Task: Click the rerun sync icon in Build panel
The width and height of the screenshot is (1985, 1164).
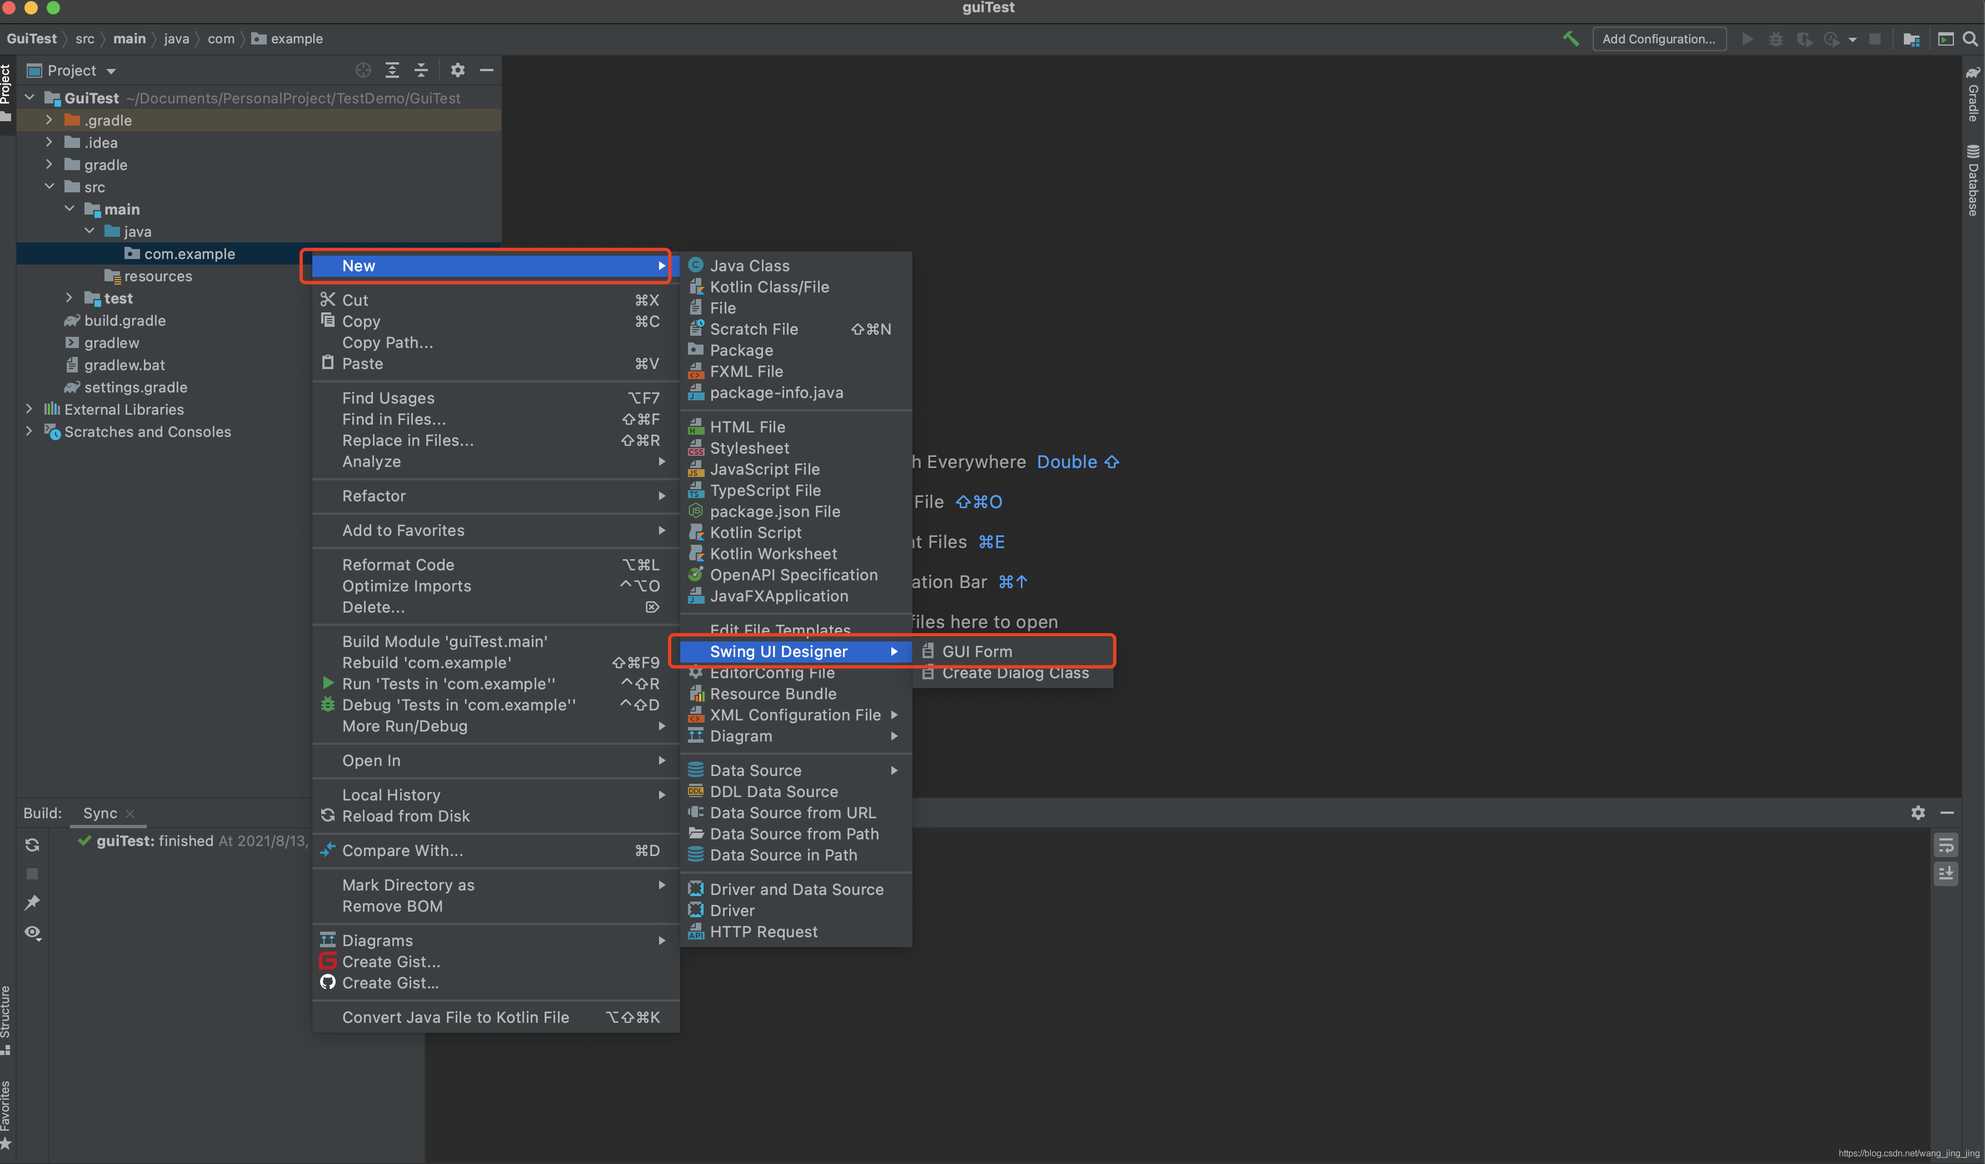Action: coord(32,844)
